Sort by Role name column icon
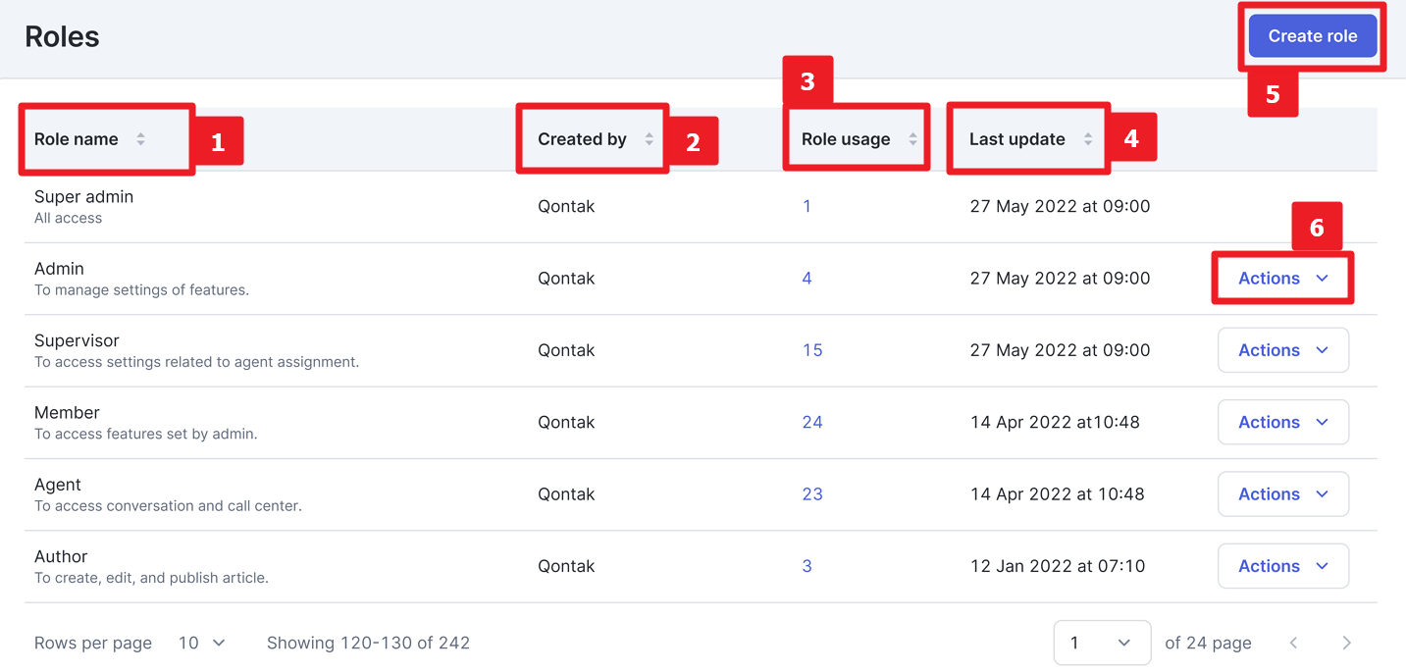1406x672 pixels. point(141,139)
